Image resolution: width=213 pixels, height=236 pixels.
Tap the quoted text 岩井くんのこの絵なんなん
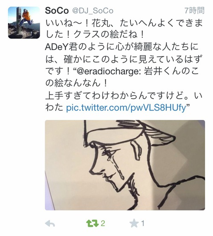click(x=122, y=77)
